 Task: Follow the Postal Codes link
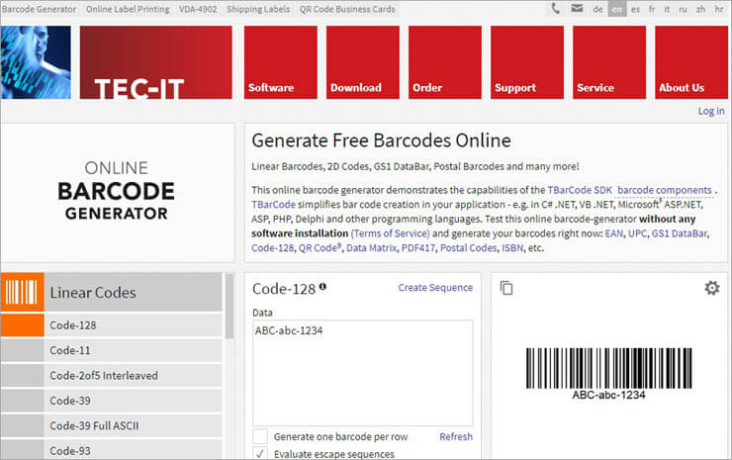click(x=468, y=248)
